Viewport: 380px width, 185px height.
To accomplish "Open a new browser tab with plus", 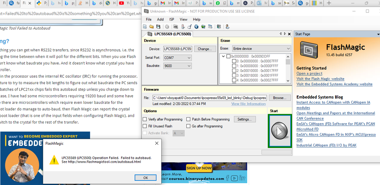I will click(x=329, y=3).
